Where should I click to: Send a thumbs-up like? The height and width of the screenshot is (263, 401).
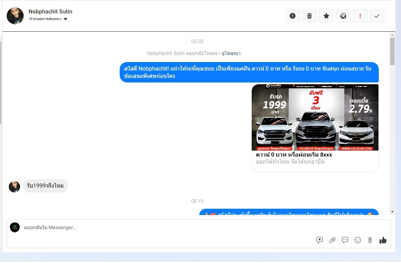click(383, 240)
